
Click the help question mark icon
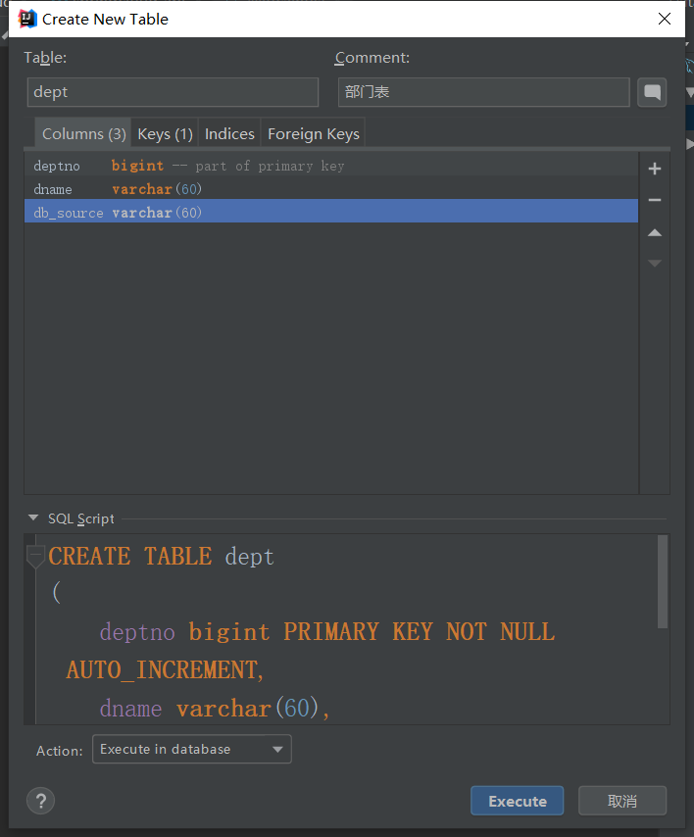pos(41,800)
